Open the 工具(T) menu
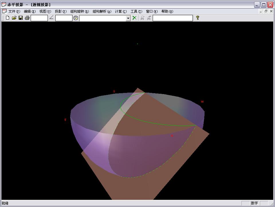Viewport: 275px width, 207px height. coord(136,11)
